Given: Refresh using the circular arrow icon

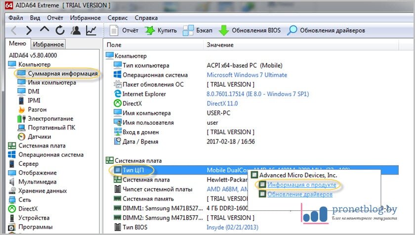Looking at the screenshot, I should (60, 31).
